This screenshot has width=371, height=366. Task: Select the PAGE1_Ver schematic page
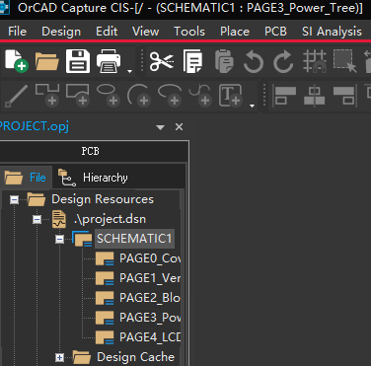tap(150, 278)
